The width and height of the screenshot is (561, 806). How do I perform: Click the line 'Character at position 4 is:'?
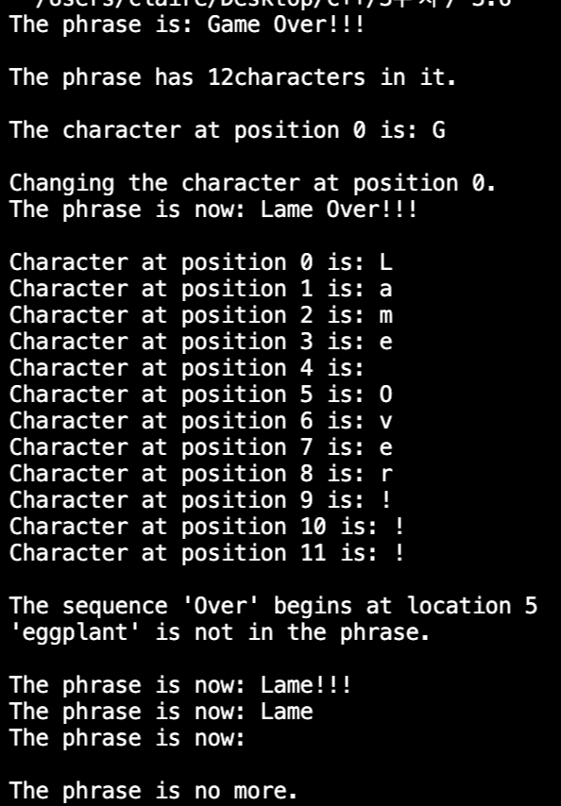187,368
